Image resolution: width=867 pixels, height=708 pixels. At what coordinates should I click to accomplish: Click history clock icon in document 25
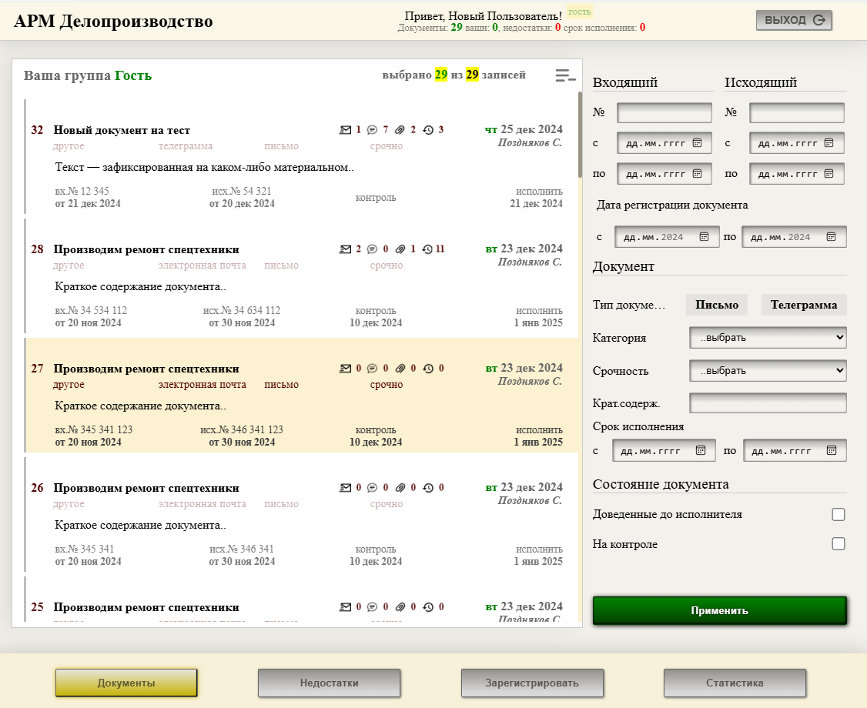point(428,607)
